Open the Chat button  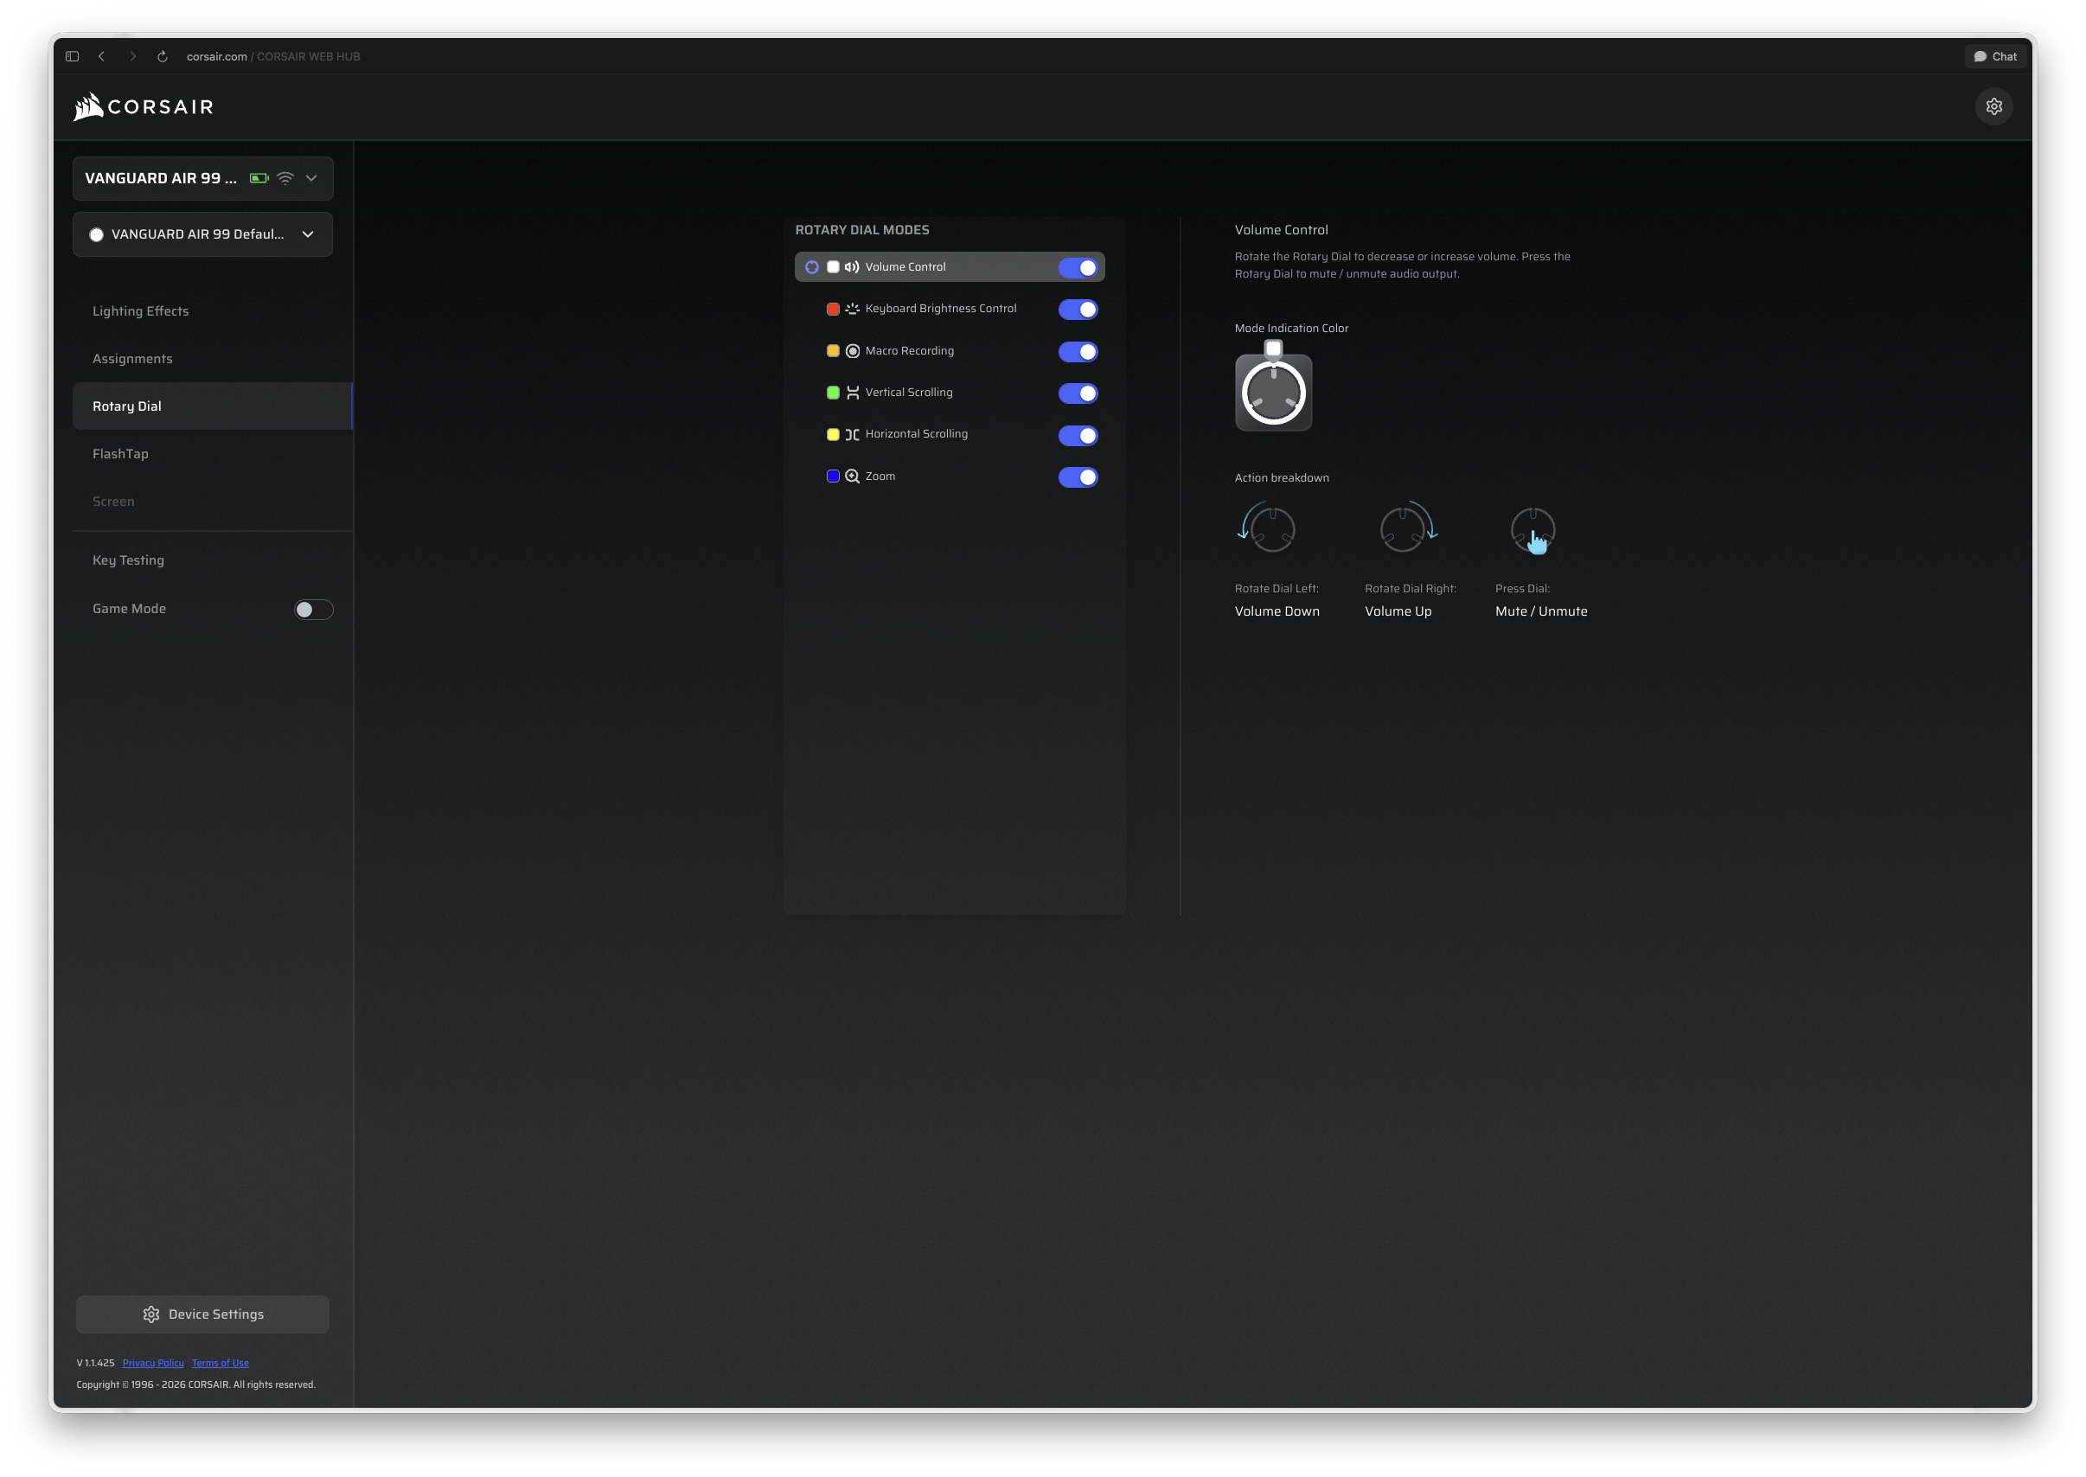[x=1994, y=56]
